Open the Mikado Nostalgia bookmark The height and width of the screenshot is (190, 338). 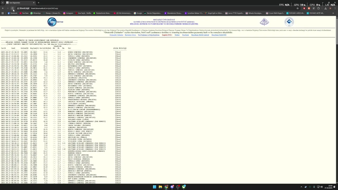[254, 13]
